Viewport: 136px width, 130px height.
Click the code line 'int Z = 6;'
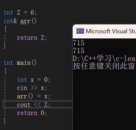coord(20,12)
